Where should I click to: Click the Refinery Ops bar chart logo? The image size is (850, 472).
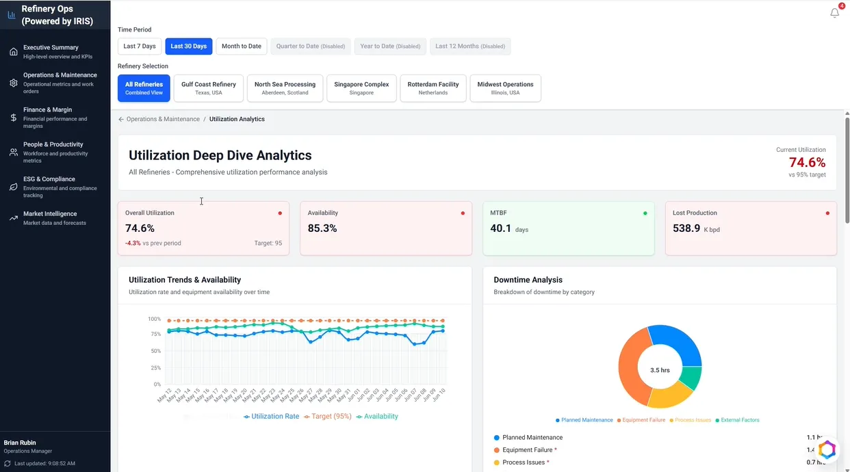[x=12, y=14]
